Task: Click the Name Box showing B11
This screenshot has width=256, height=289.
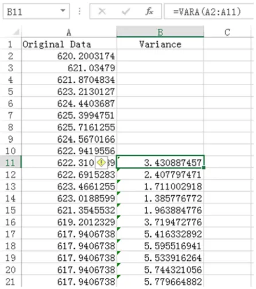Action: [x=36, y=12]
